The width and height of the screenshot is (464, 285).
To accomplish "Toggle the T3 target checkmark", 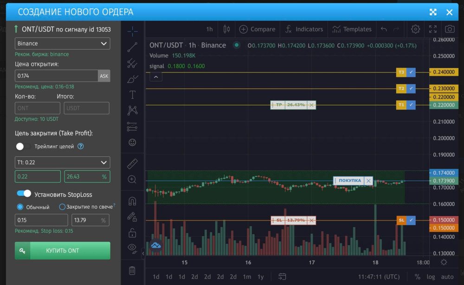I will pyautogui.click(x=411, y=72).
